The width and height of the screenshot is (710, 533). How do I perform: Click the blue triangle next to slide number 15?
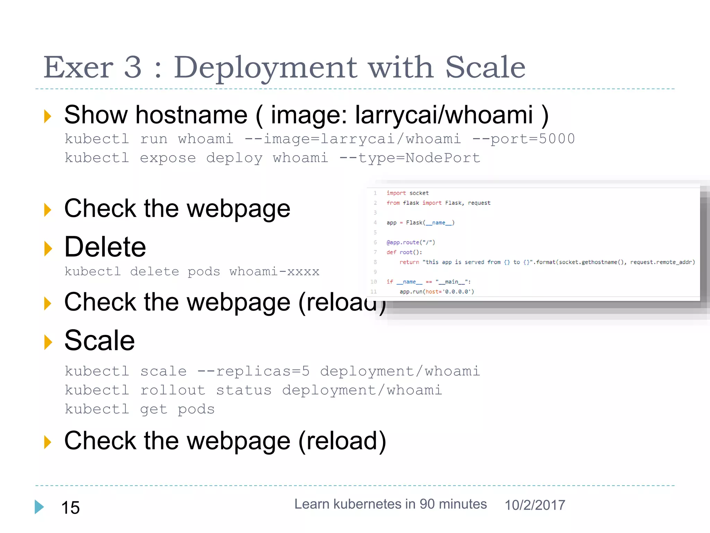click(40, 507)
